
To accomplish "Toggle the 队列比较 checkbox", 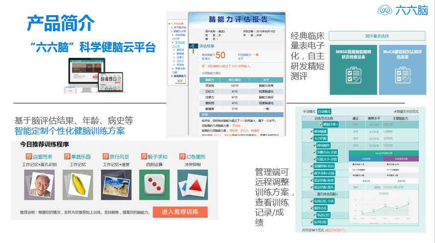I will 312,222.
